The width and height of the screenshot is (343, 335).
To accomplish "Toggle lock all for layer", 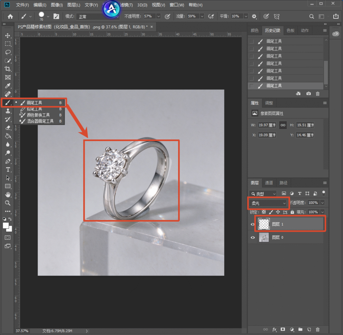I will click(x=292, y=212).
